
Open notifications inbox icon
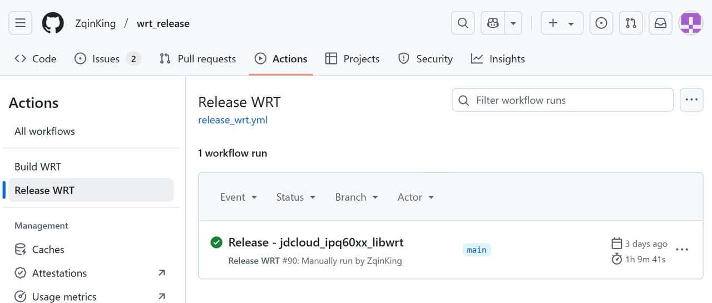[x=660, y=23]
